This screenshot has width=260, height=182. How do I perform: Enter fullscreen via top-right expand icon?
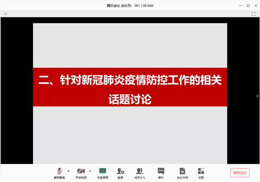(253, 14)
